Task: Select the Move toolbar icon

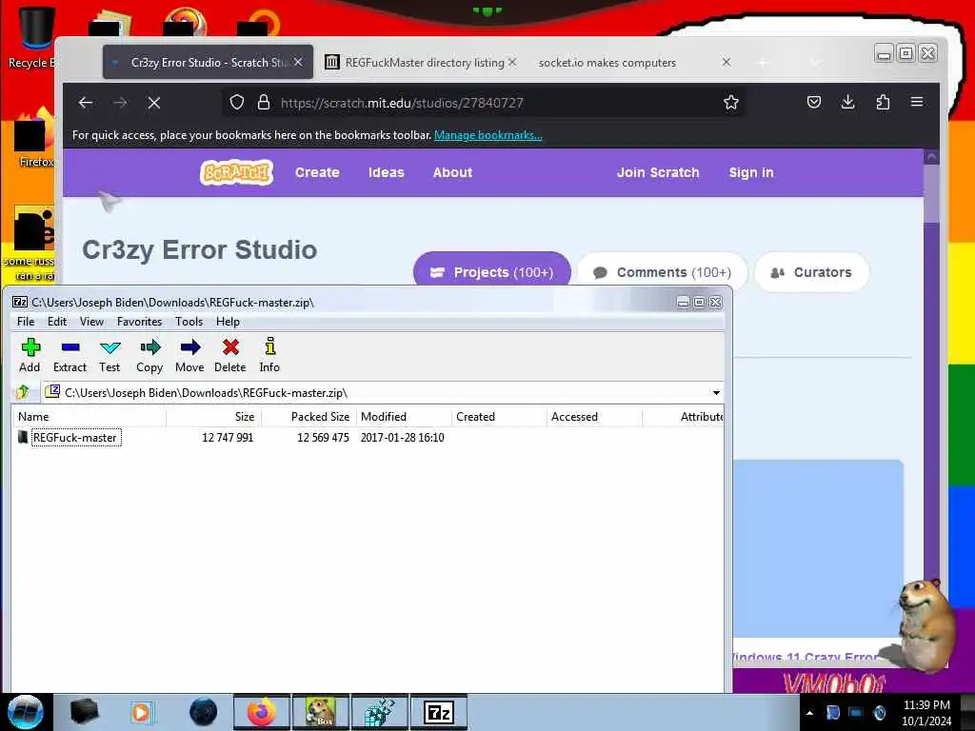Action: pos(189,356)
